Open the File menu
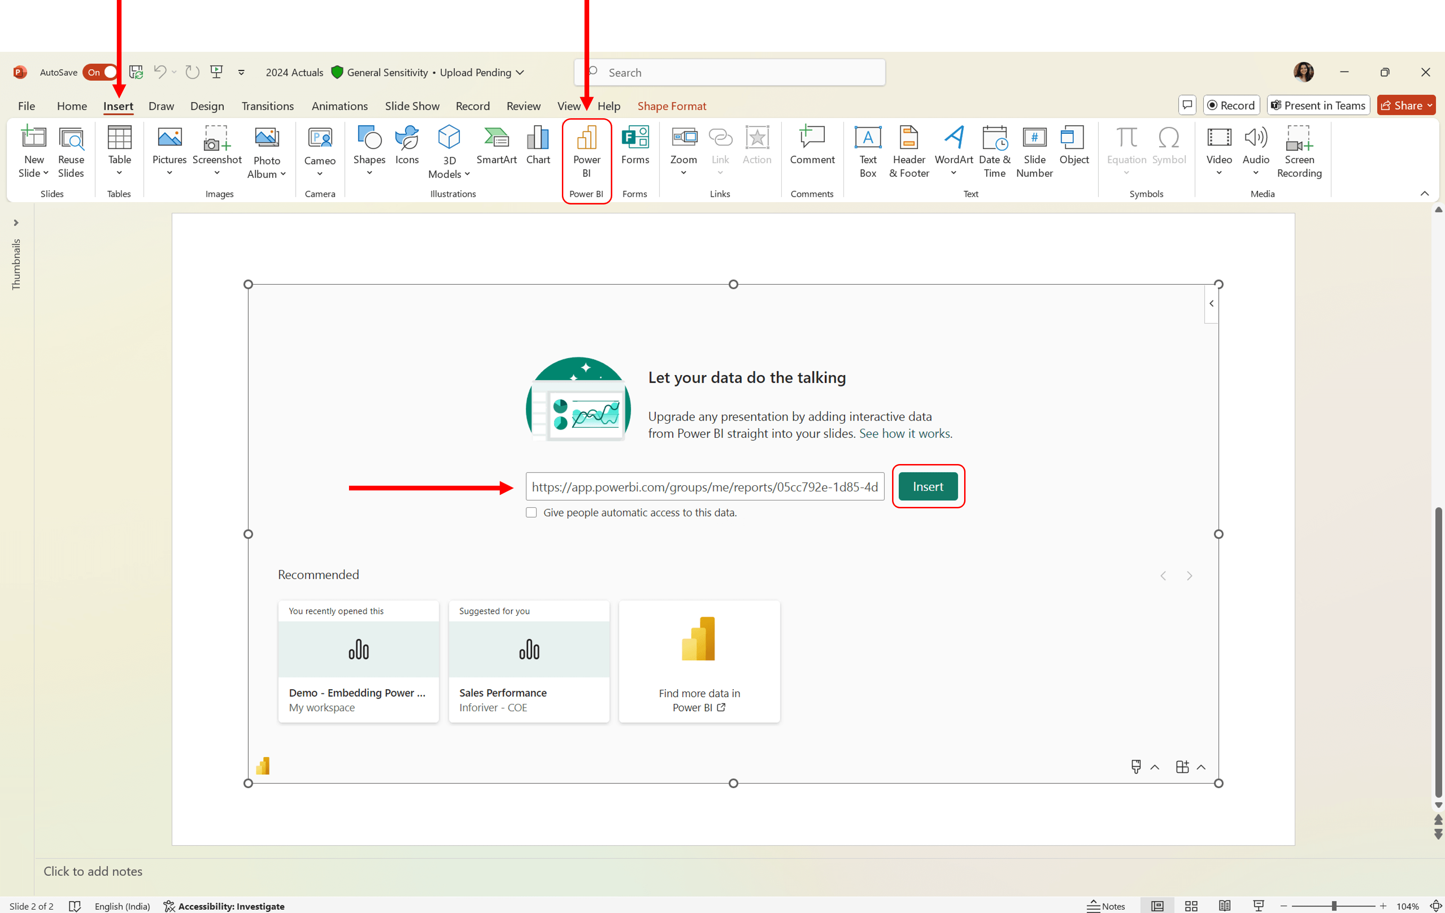The height and width of the screenshot is (913, 1445). pyautogui.click(x=26, y=106)
